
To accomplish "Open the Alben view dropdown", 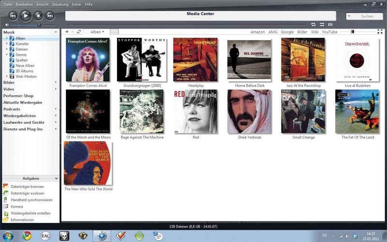I will tap(97, 32).
